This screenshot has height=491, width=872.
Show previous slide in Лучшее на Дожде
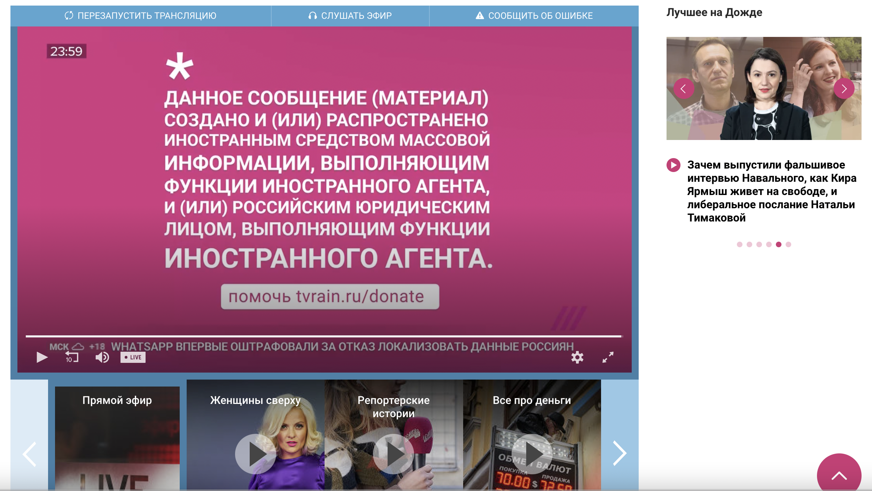[684, 89]
